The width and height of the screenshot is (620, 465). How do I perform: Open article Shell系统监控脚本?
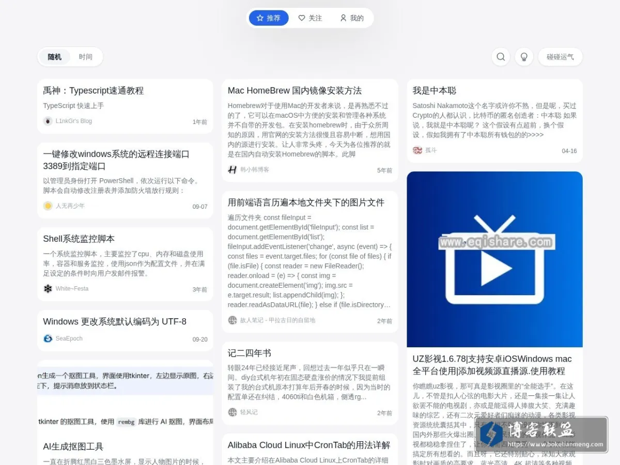[x=79, y=239]
